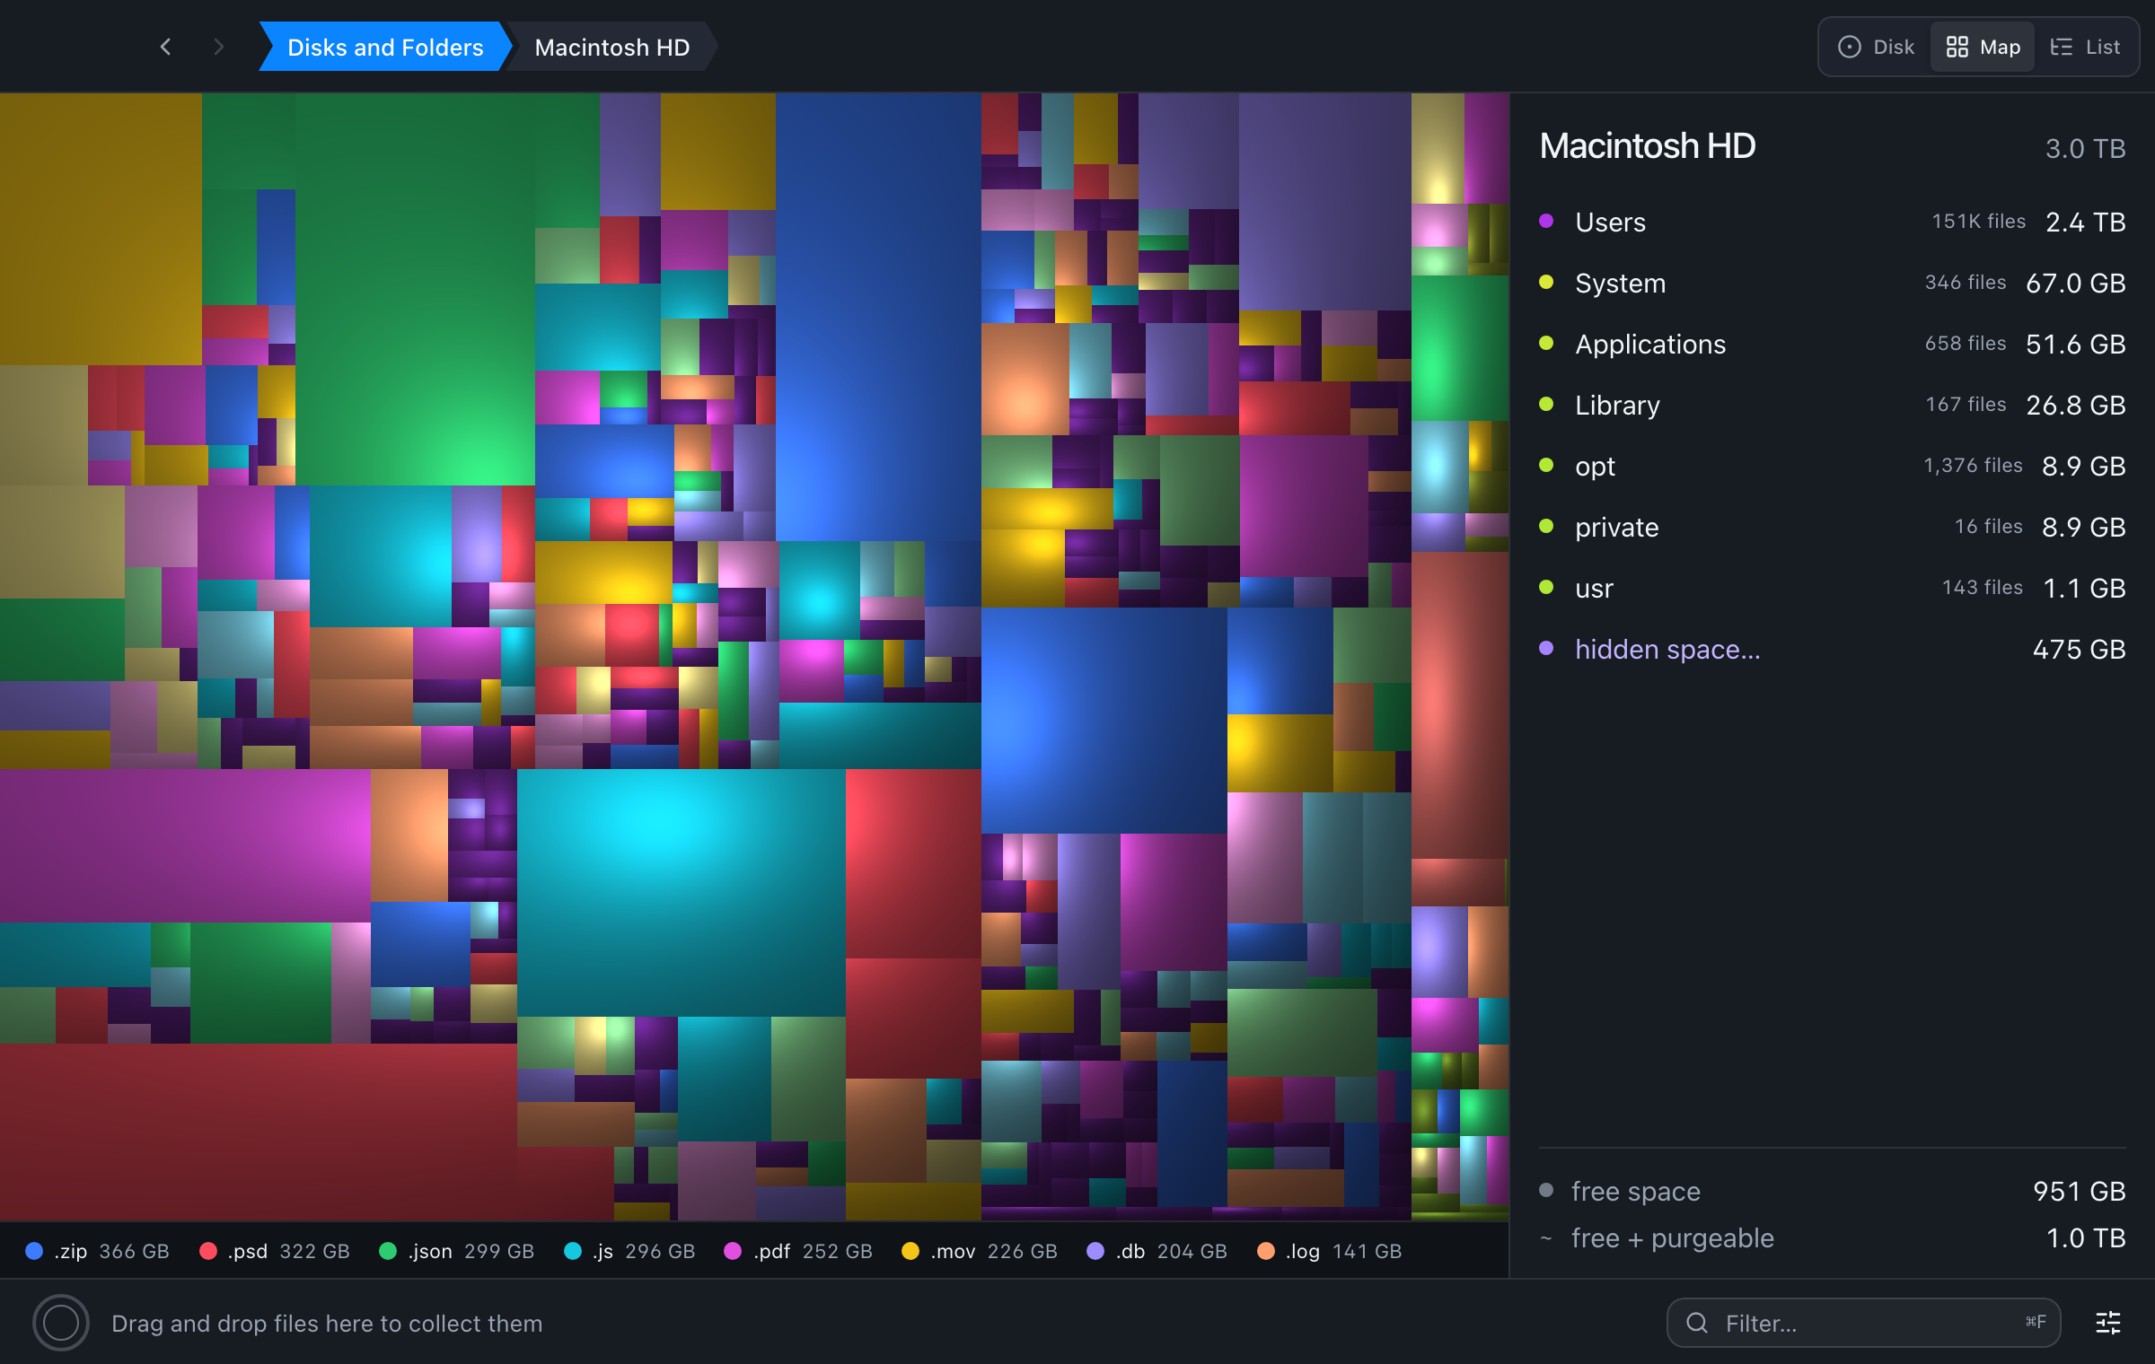Select the .zip file type legend

tap(97, 1251)
